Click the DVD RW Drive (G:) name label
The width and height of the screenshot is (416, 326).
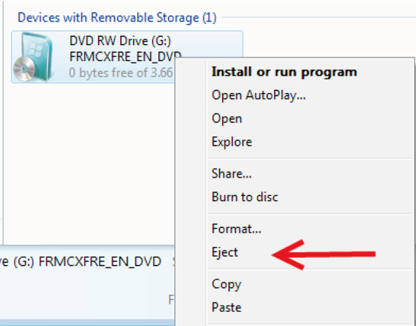[x=120, y=41]
